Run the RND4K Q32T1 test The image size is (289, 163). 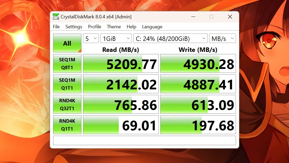[67, 104]
